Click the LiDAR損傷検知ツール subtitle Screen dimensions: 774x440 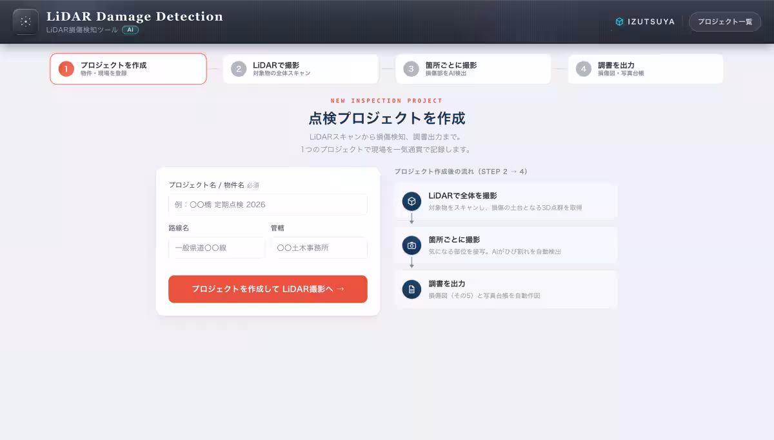[x=82, y=30]
